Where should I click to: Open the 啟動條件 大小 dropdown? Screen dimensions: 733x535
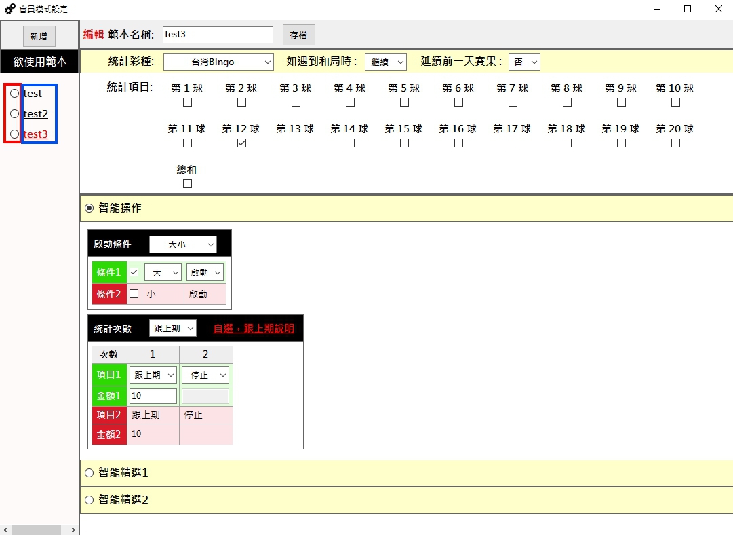pyautogui.click(x=182, y=244)
